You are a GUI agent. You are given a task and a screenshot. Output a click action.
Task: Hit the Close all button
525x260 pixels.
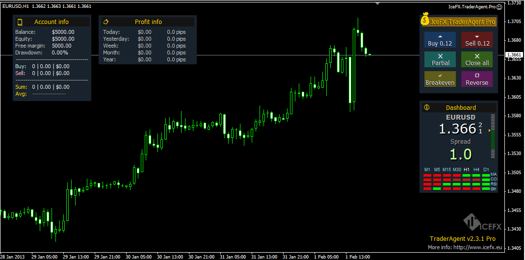coord(477,59)
